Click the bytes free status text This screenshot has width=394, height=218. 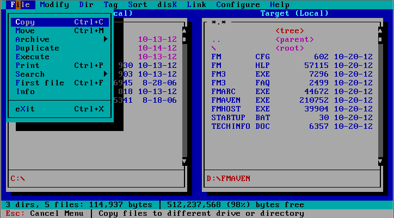[x=236, y=205]
